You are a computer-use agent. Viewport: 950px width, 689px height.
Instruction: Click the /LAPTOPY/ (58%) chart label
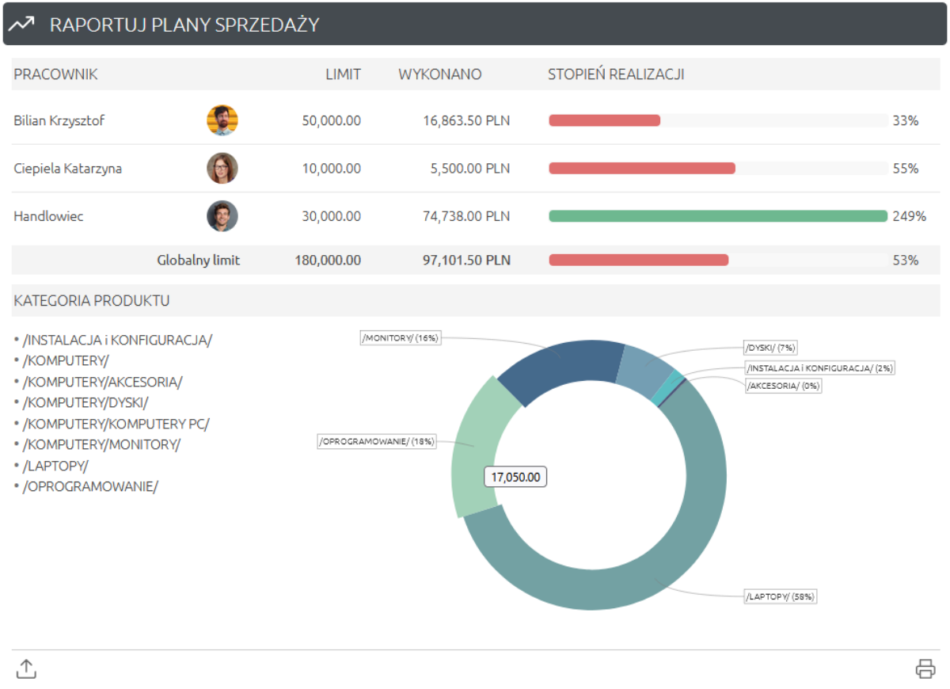[x=779, y=596]
